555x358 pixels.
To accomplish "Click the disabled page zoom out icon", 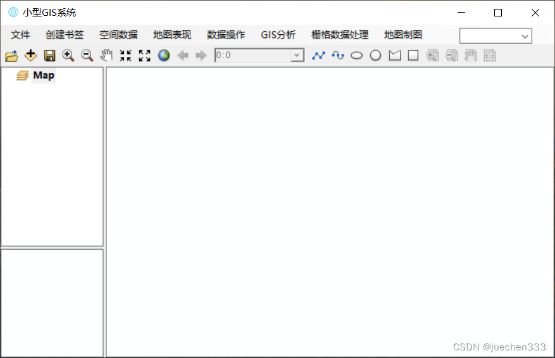I will coord(452,55).
